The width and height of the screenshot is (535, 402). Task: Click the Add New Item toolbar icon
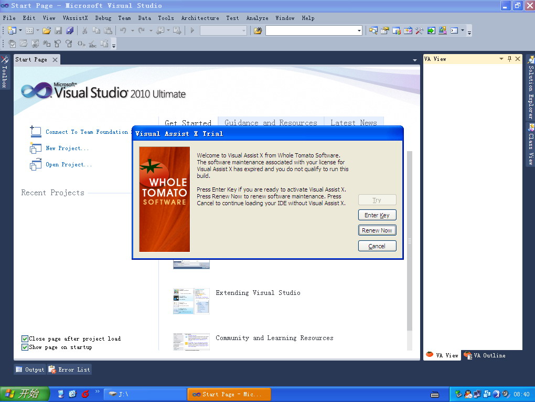30,31
